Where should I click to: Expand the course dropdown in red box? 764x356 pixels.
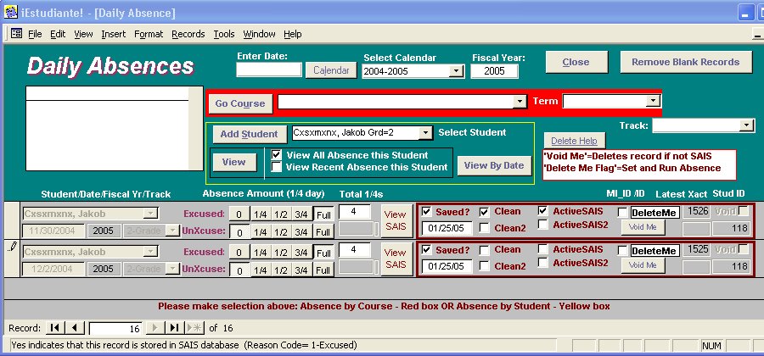(520, 102)
